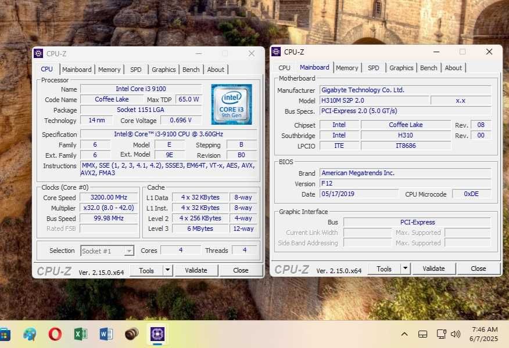Open About tab in right CPU-Z window
The height and width of the screenshot is (348, 509).
click(x=453, y=68)
